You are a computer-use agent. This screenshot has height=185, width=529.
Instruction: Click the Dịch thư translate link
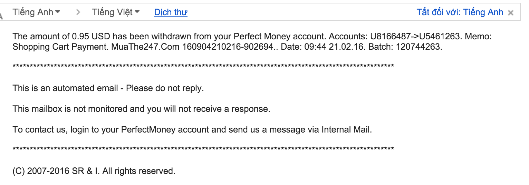pos(171,12)
